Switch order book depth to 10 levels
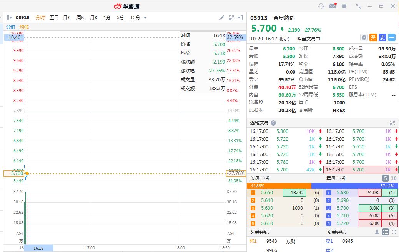 pyautogui.click(x=394, y=178)
